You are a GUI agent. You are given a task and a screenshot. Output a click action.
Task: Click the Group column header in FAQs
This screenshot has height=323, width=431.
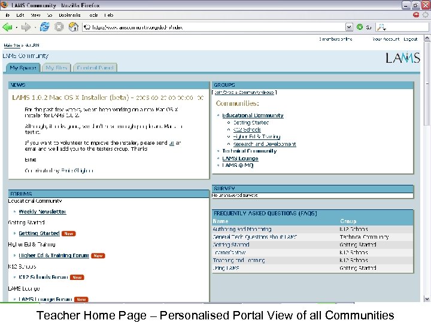click(x=348, y=221)
